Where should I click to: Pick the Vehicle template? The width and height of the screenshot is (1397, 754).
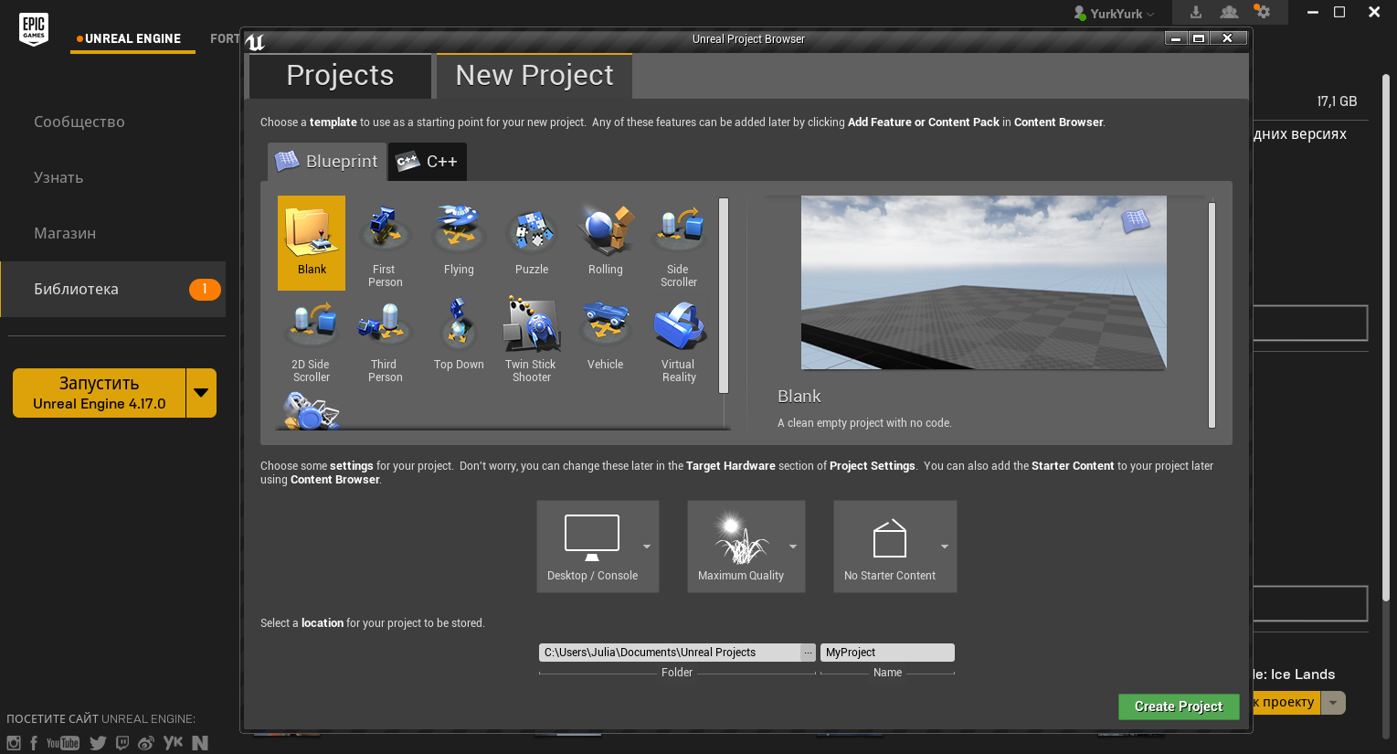coord(605,338)
